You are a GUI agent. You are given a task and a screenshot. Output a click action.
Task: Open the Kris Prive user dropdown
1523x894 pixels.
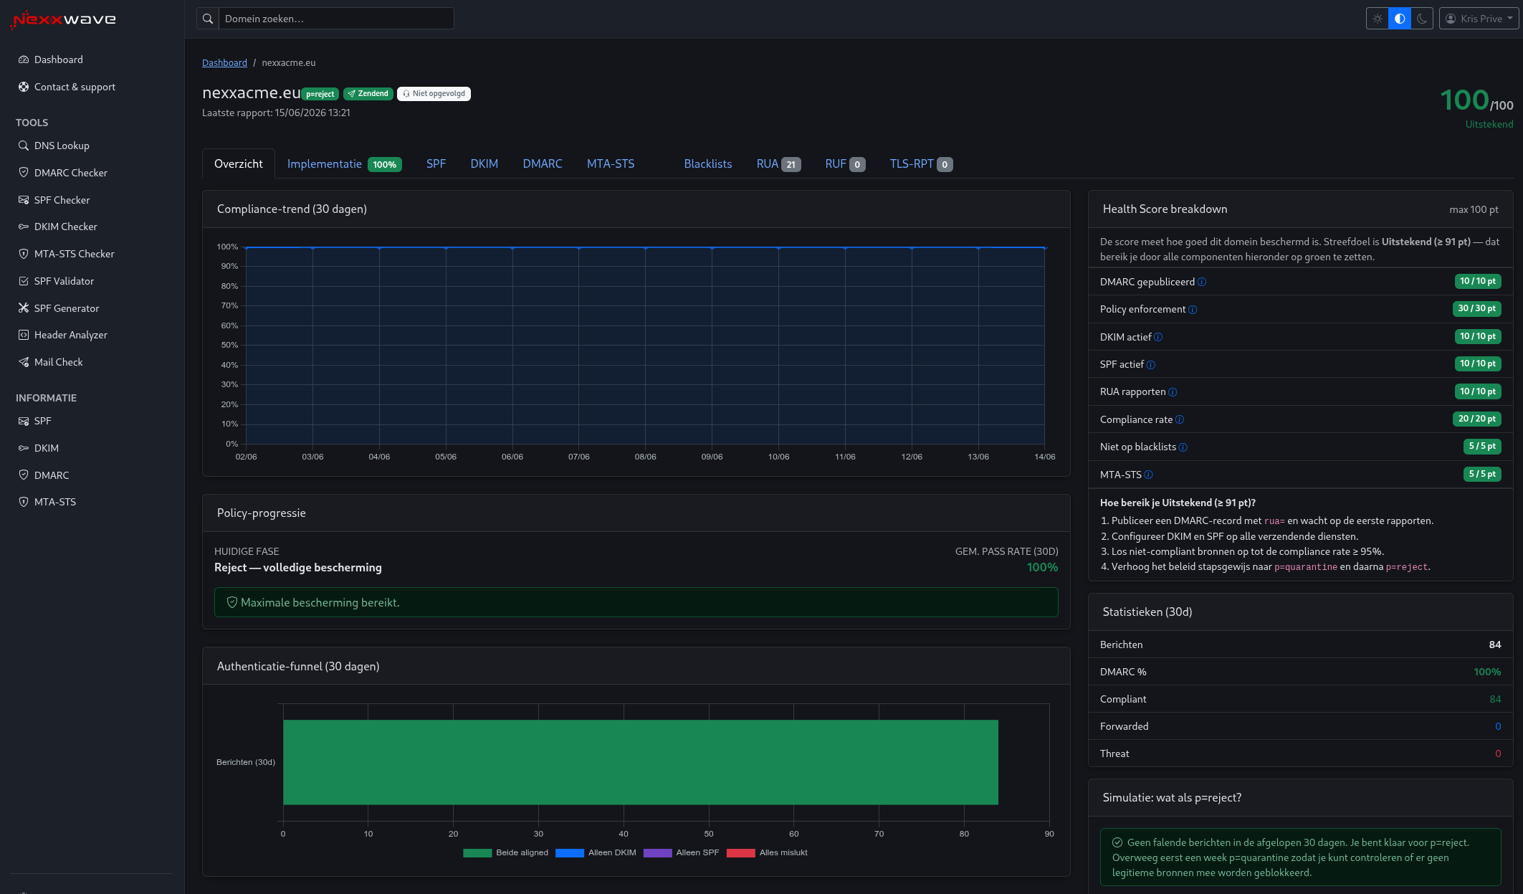pos(1479,19)
